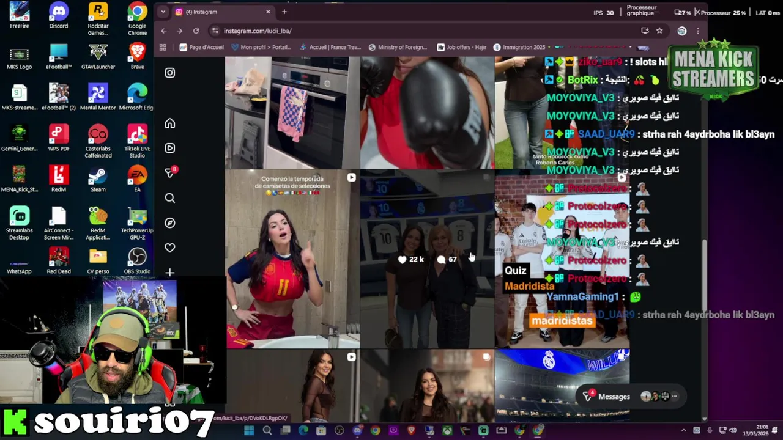Open TikTok LIVE Studio shortcut

click(137, 142)
